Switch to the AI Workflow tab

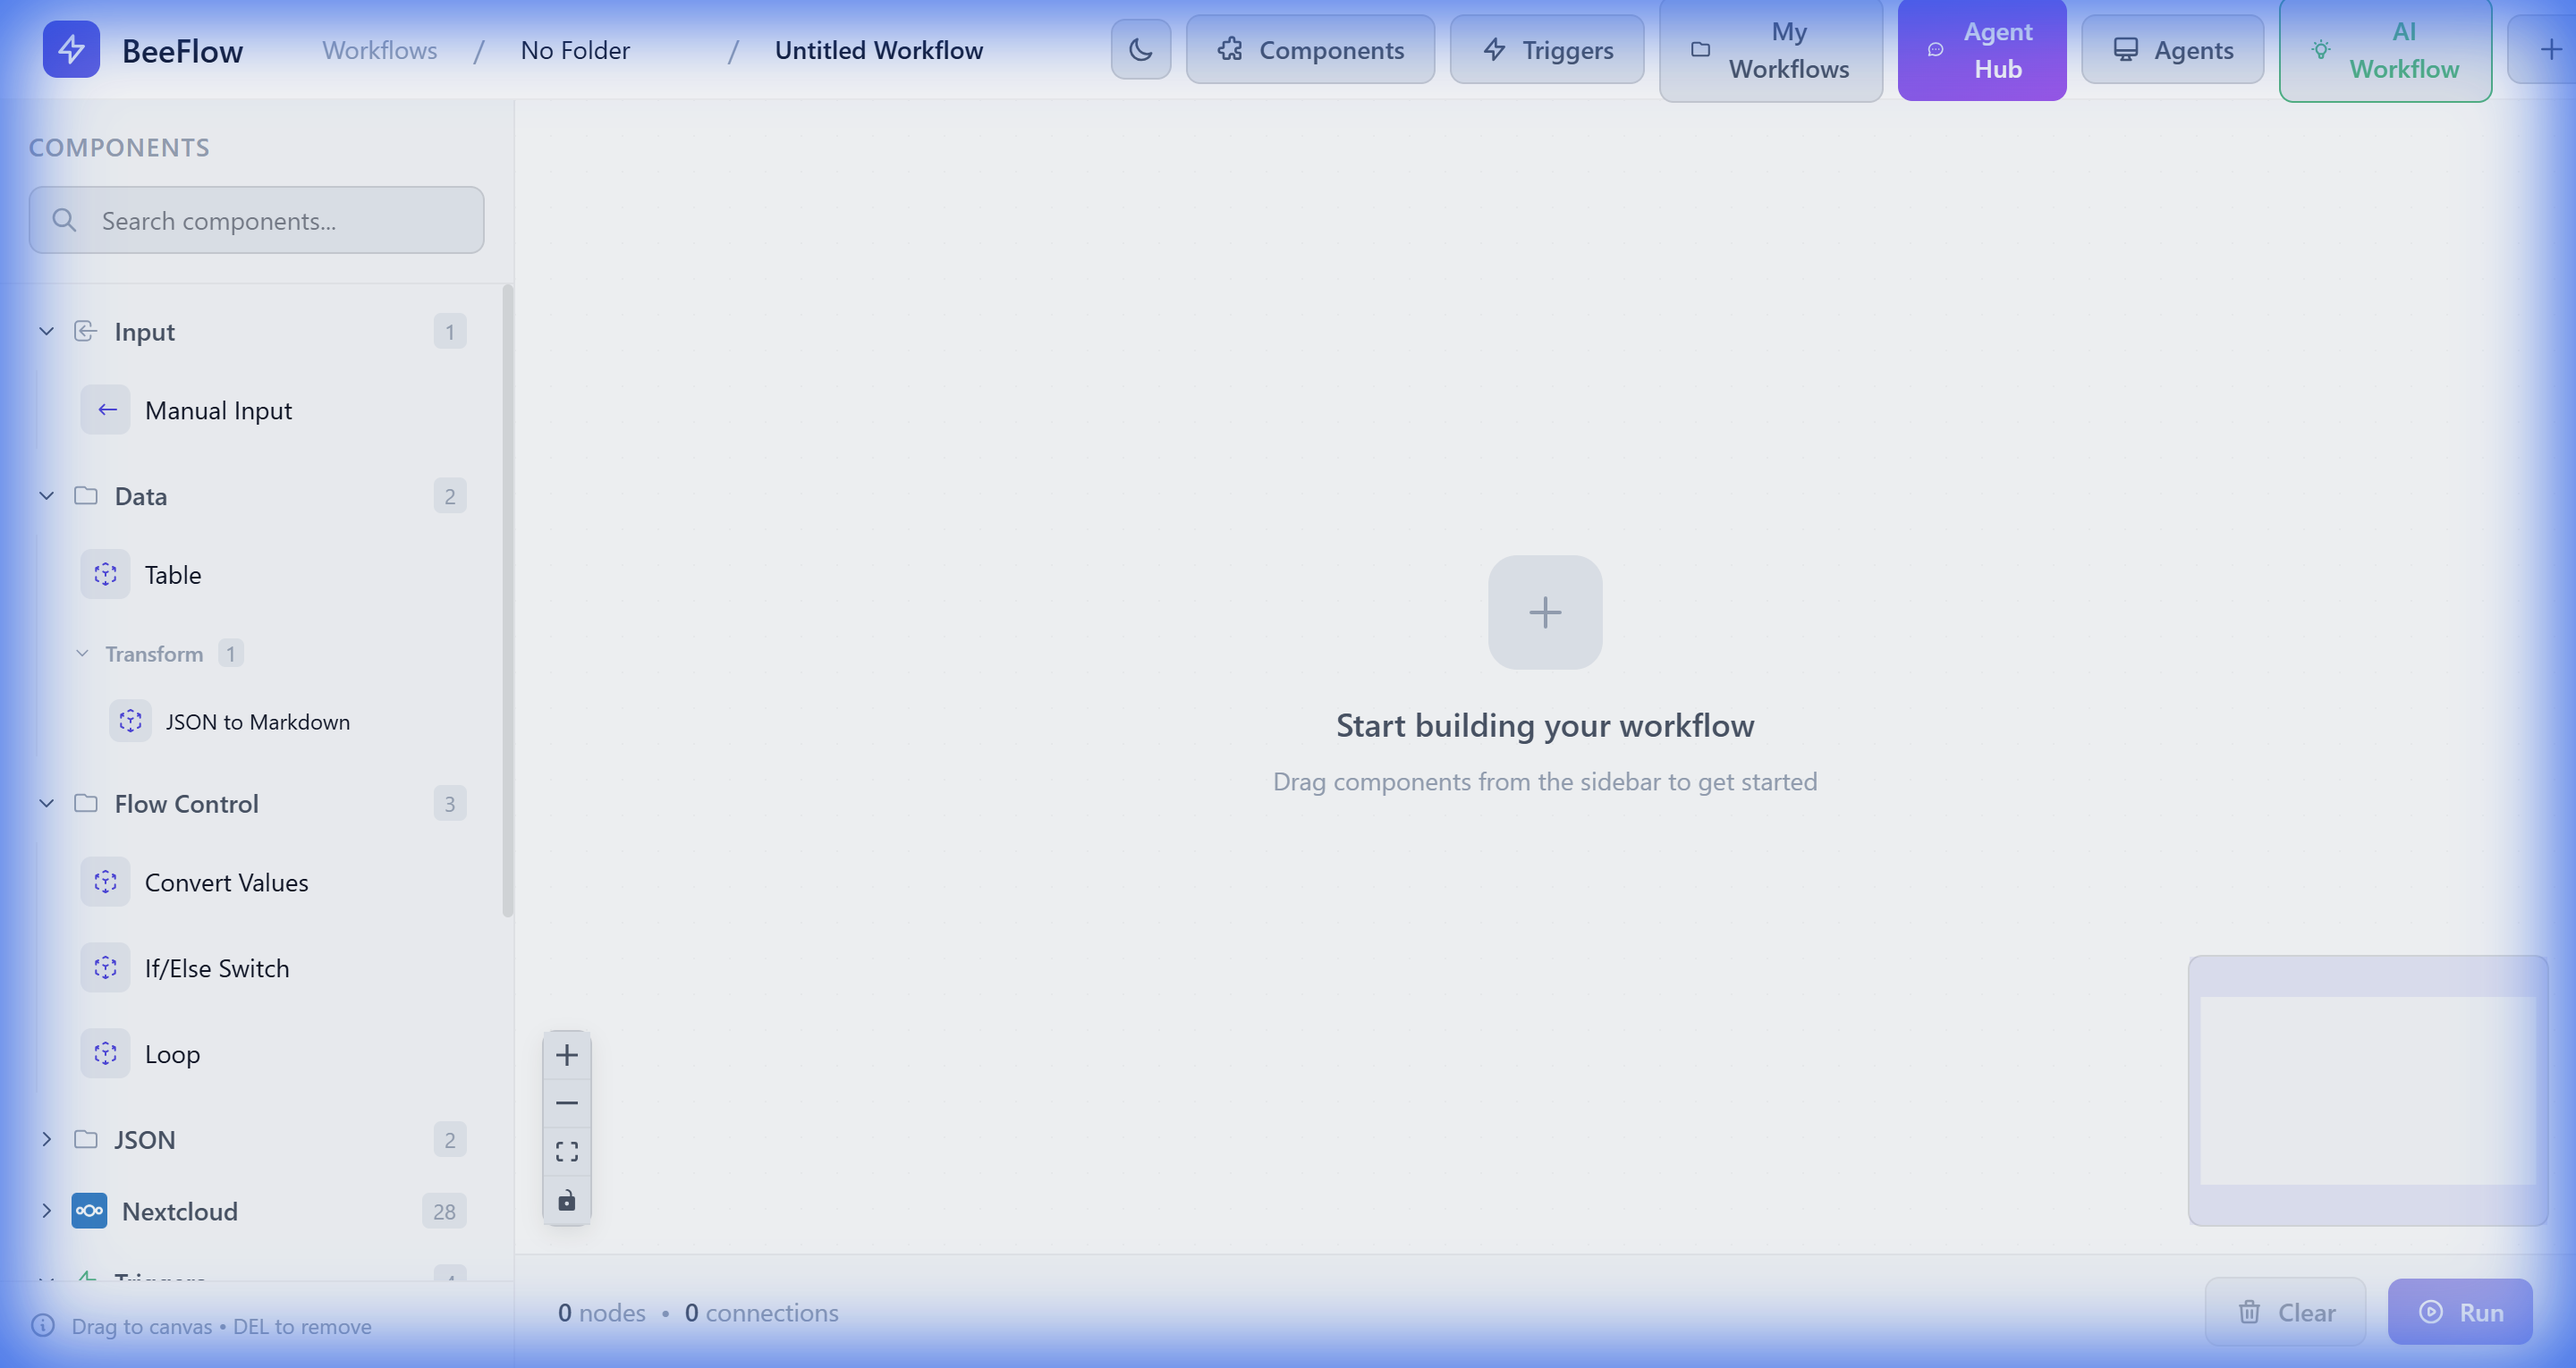[x=2385, y=49]
